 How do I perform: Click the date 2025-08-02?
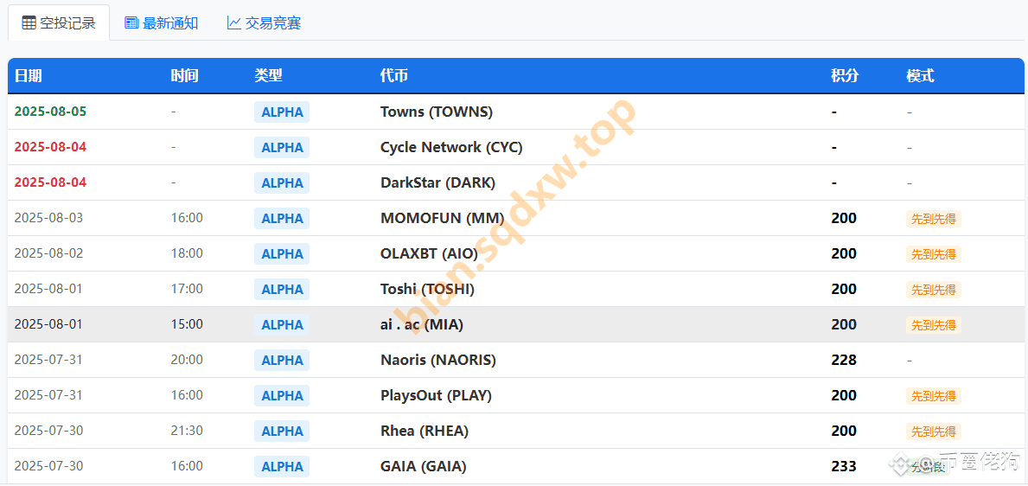point(49,253)
